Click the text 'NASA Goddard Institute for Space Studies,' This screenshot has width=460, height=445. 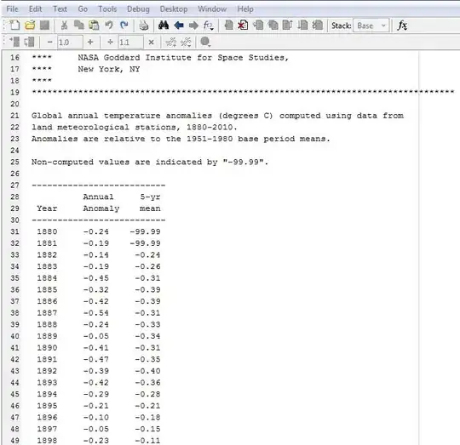point(183,58)
